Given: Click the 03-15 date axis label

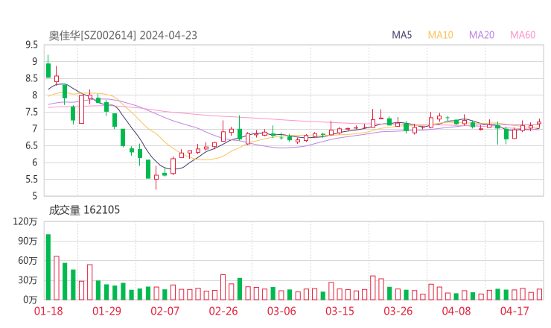Looking at the screenshot, I should (340, 311).
